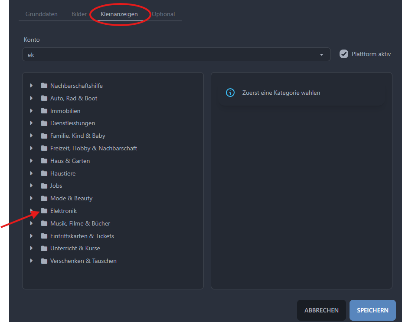The height and width of the screenshot is (322, 402).
Task: Click the folder icon beside Unterricht & Kurse
Action: tap(44, 248)
